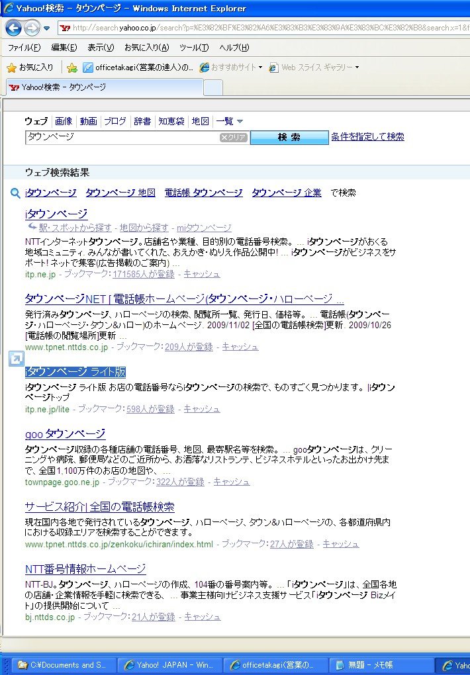Viewport: 470px width, 675px height.
Task: Switch to ブログ search category
Action: click(115, 121)
